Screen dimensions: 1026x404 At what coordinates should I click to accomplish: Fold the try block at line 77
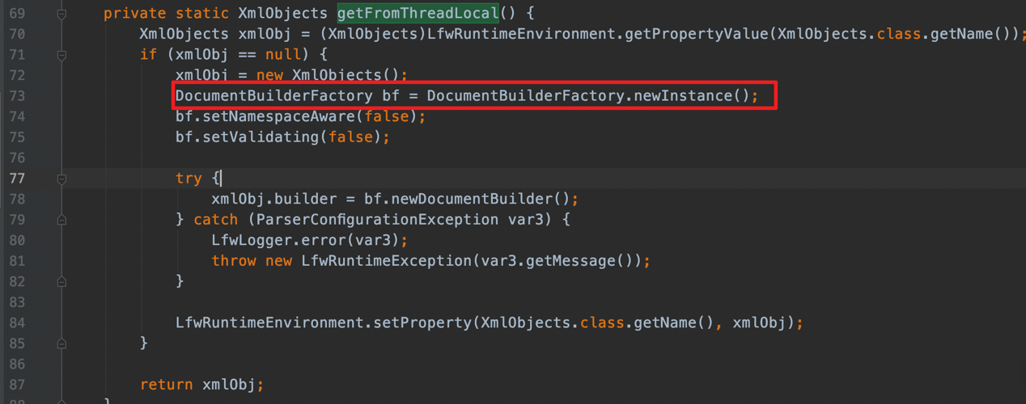61,179
